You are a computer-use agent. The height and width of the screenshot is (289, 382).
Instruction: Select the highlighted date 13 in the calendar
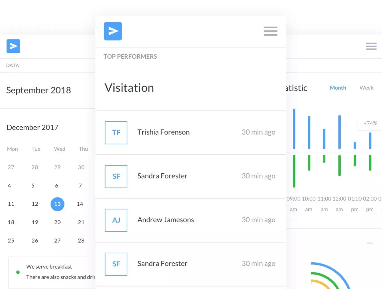pyautogui.click(x=57, y=204)
